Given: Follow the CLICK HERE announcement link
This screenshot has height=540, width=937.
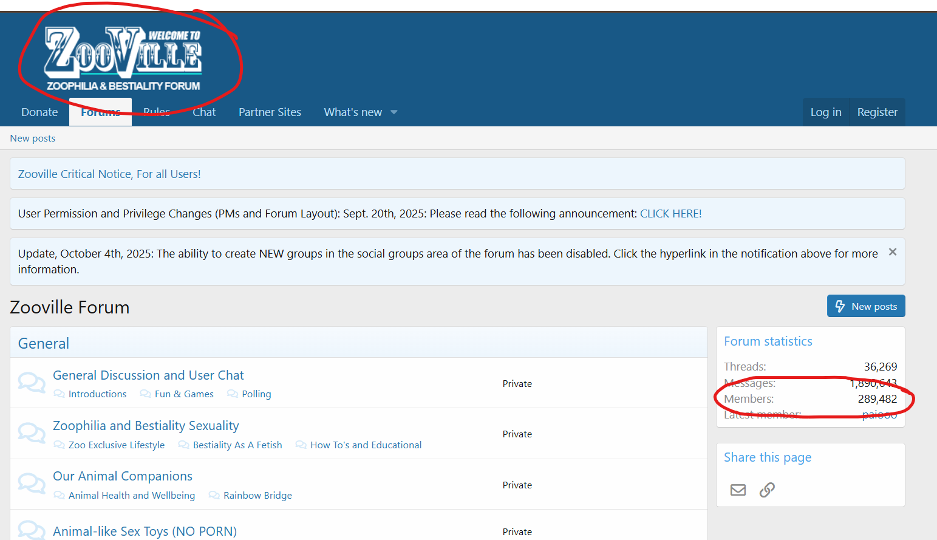Looking at the screenshot, I should coord(670,214).
